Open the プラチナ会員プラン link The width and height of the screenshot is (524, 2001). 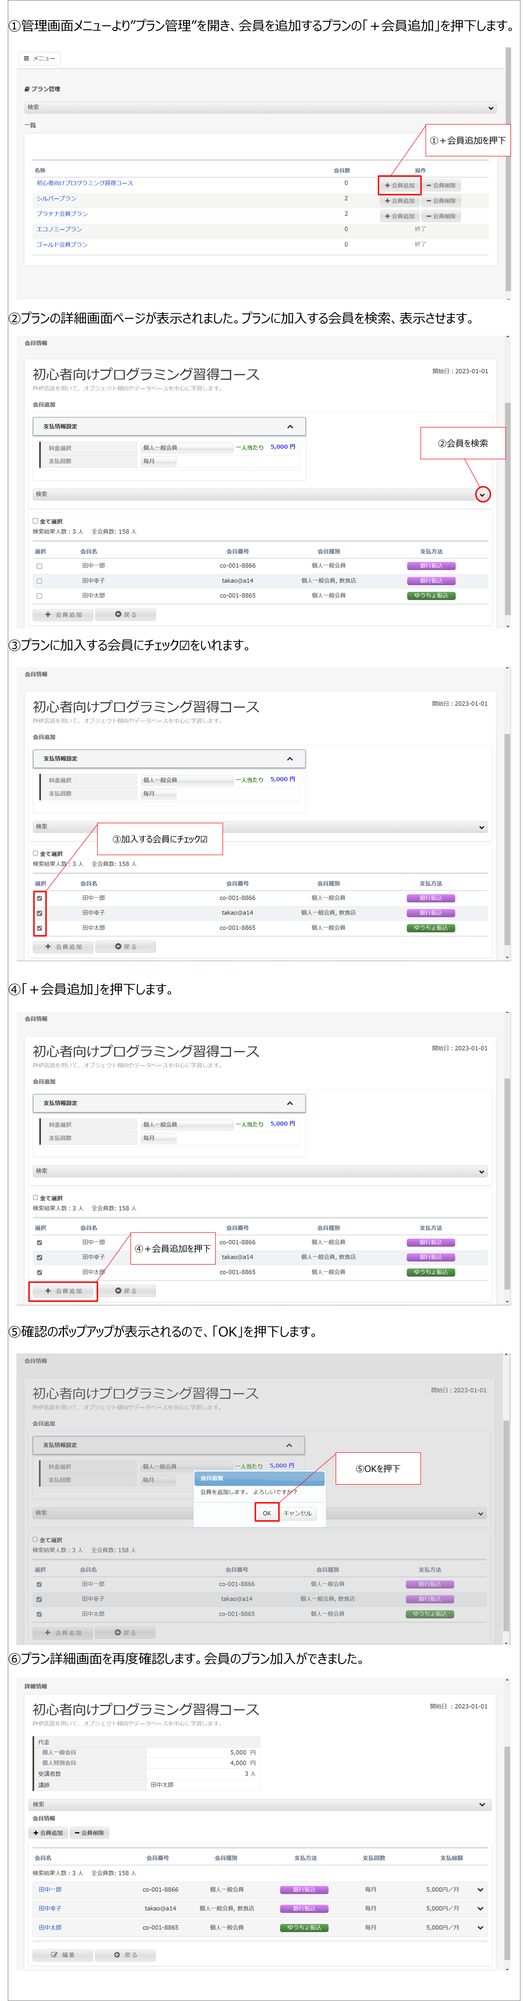[62, 214]
